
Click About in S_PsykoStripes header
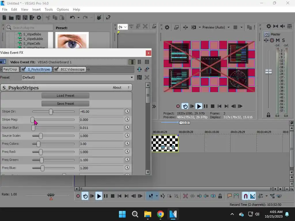(x=117, y=87)
